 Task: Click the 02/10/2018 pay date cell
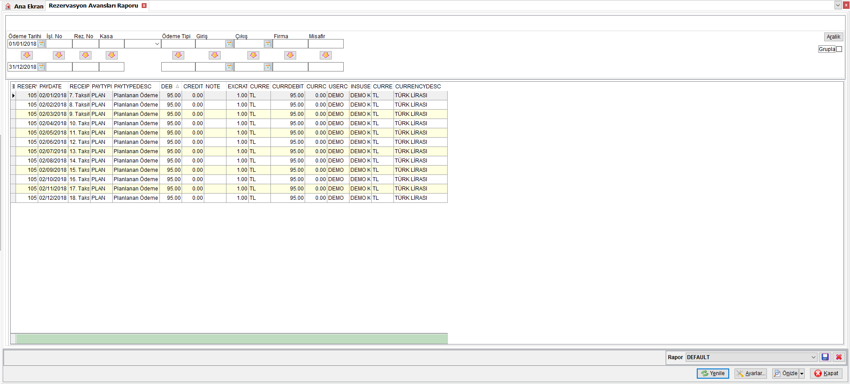click(53, 179)
